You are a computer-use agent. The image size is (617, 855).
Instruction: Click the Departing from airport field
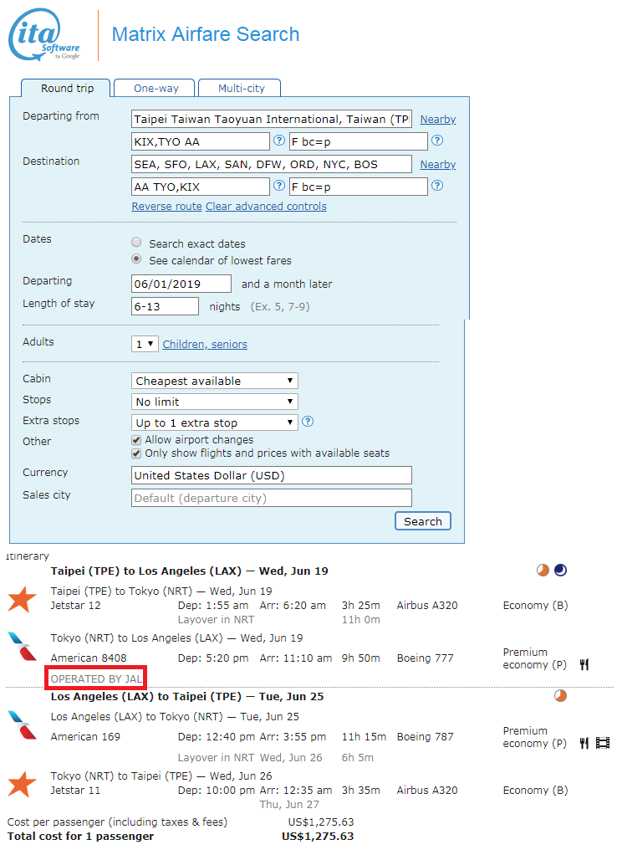tap(272, 119)
